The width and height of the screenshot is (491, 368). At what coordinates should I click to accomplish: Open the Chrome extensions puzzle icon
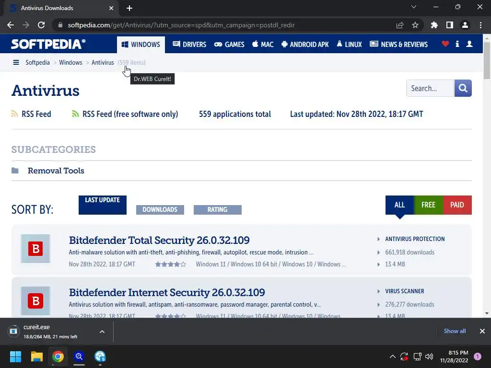[434, 25]
